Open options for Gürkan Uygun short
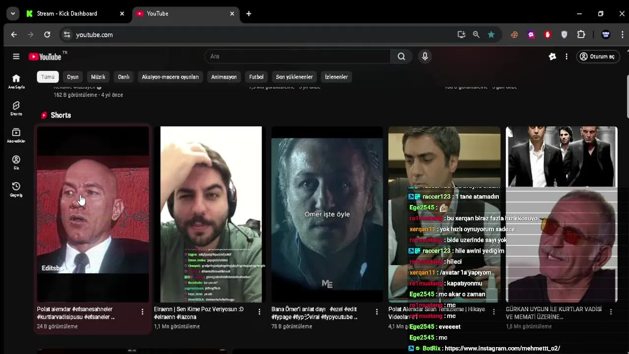This screenshot has height=354, width=629. (611, 312)
